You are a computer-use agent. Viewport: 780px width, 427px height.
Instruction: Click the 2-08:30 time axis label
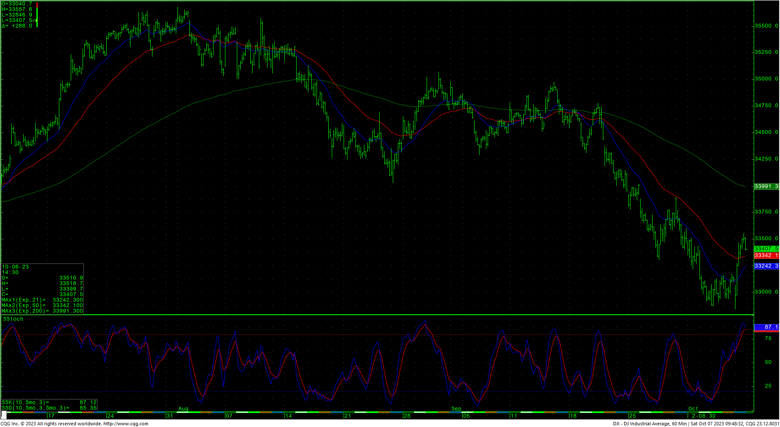point(704,416)
